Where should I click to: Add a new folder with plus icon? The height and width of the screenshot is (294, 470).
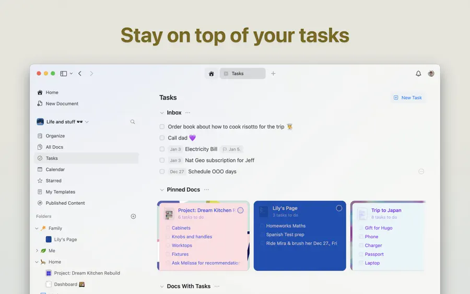pos(133,216)
